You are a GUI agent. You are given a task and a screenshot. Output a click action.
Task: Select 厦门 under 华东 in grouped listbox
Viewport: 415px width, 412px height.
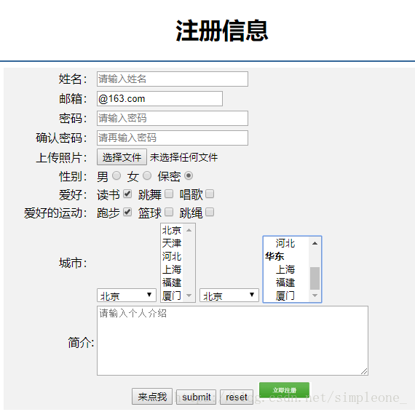286,296
